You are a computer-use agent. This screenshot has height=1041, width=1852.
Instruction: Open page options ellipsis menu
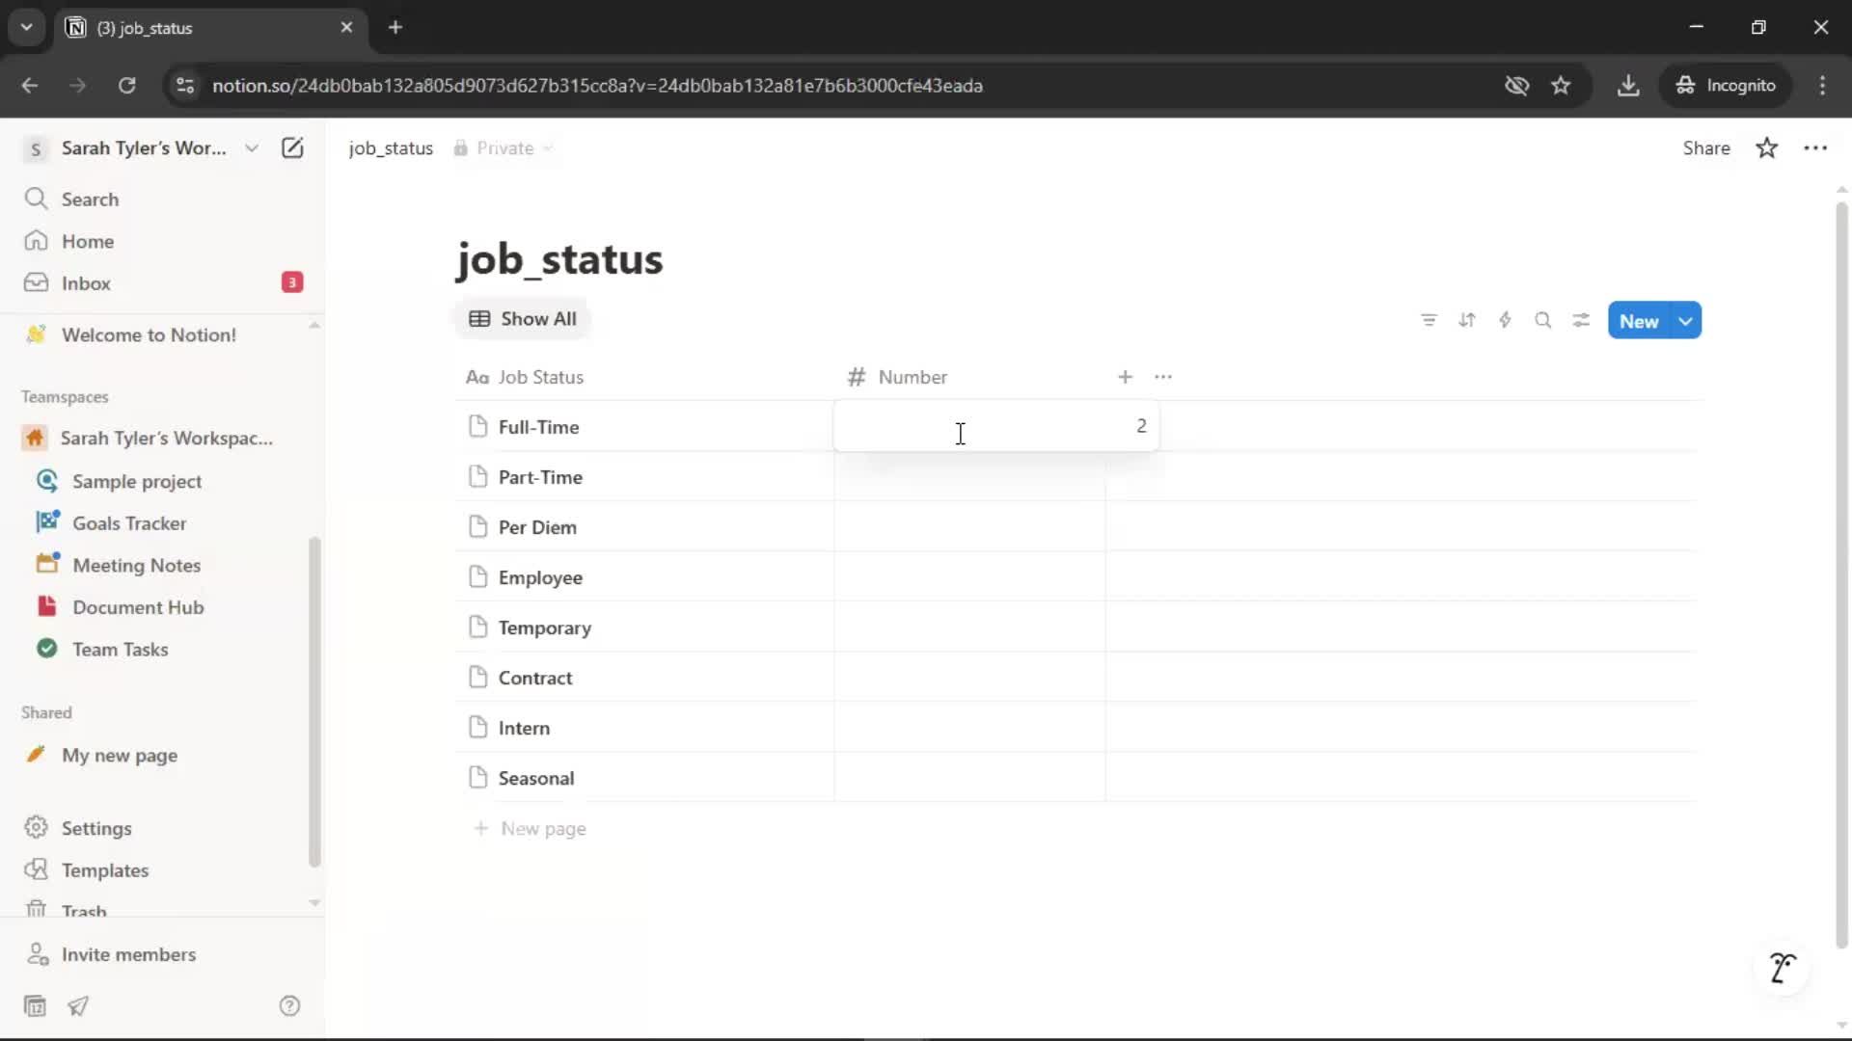1815,148
